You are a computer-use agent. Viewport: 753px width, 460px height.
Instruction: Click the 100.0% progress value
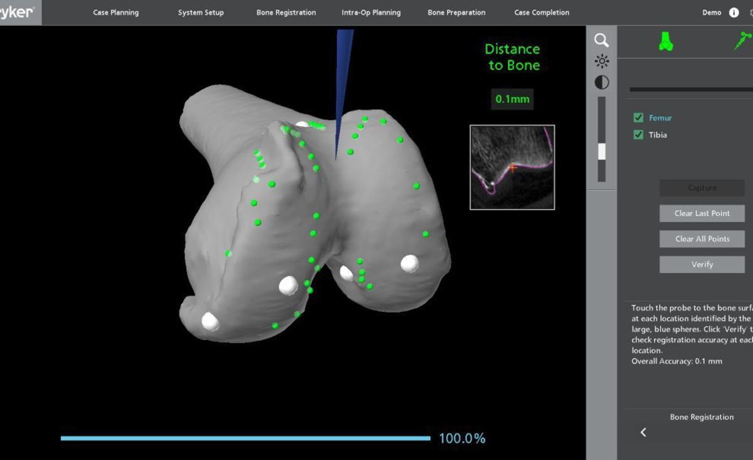pyautogui.click(x=462, y=439)
